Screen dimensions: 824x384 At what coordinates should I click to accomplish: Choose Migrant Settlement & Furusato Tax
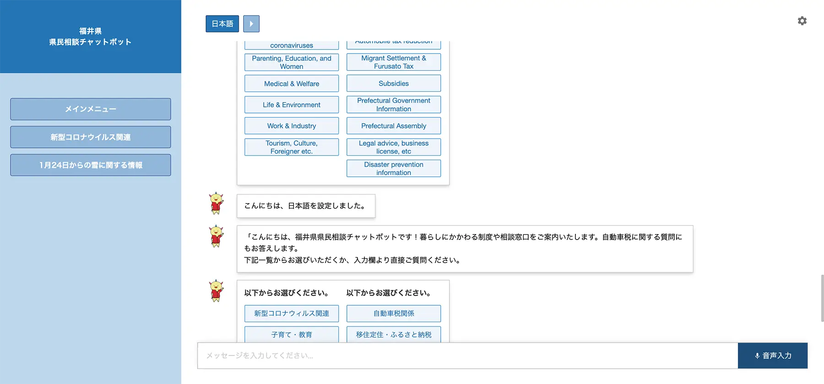pyautogui.click(x=394, y=62)
